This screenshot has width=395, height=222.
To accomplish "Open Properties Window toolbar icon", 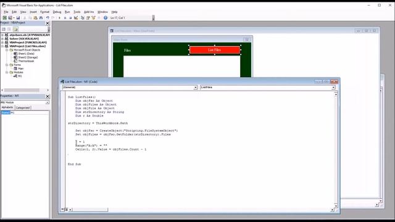I will (x=88, y=18).
